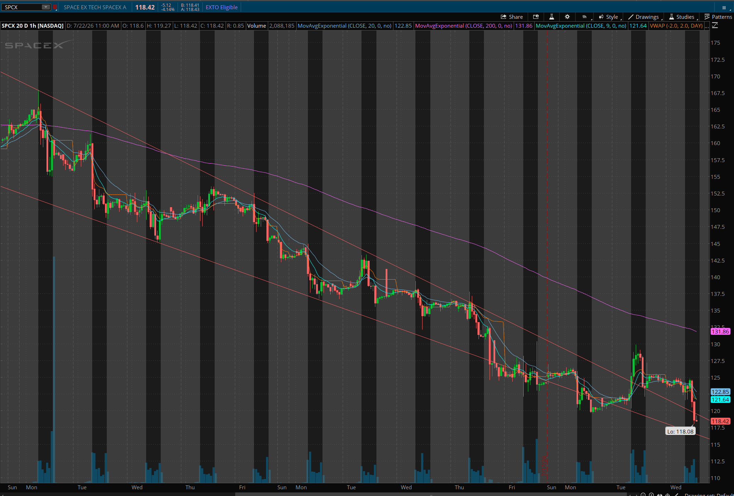Click the SPACE EX TECH SPACEX A description
This screenshot has width=734, height=496.
pos(95,7)
